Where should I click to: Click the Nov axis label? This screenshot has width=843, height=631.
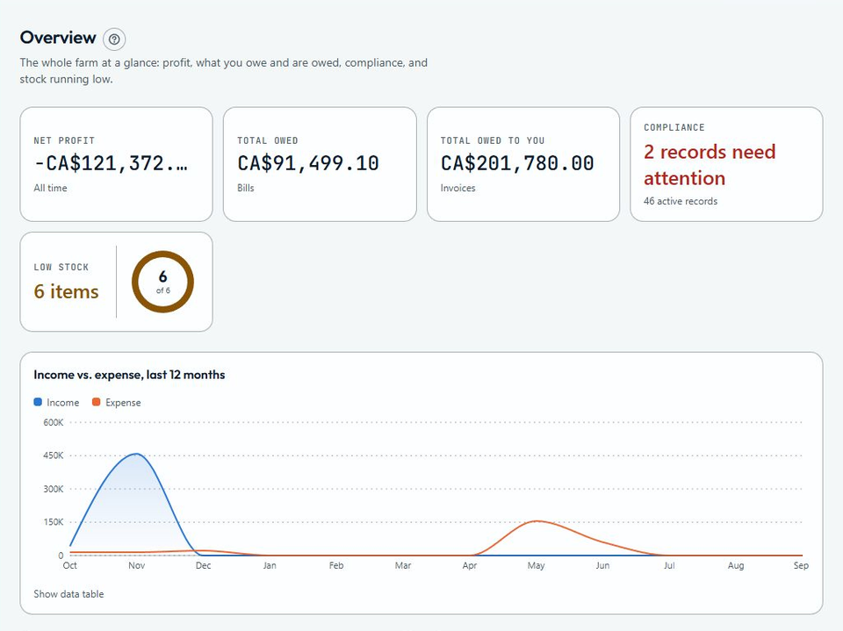click(x=137, y=565)
